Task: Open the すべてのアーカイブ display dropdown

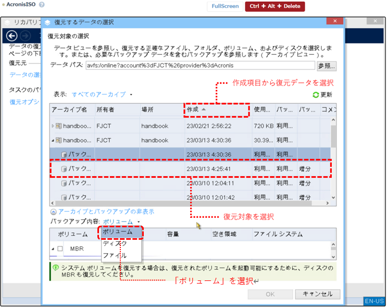Action: click(102, 94)
